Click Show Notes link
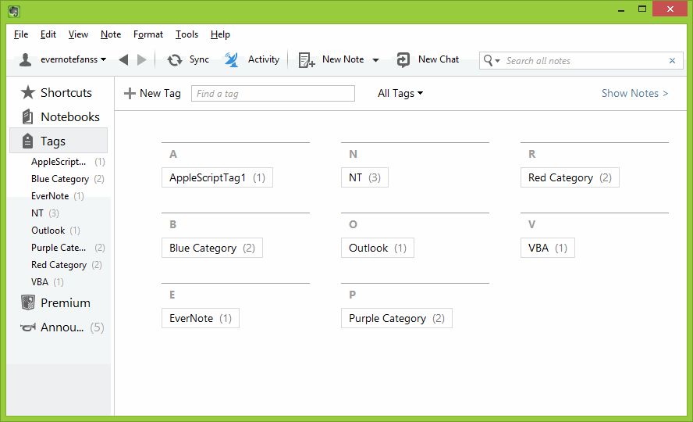Image resolution: width=693 pixels, height=422 pixels. click(634, 93)
